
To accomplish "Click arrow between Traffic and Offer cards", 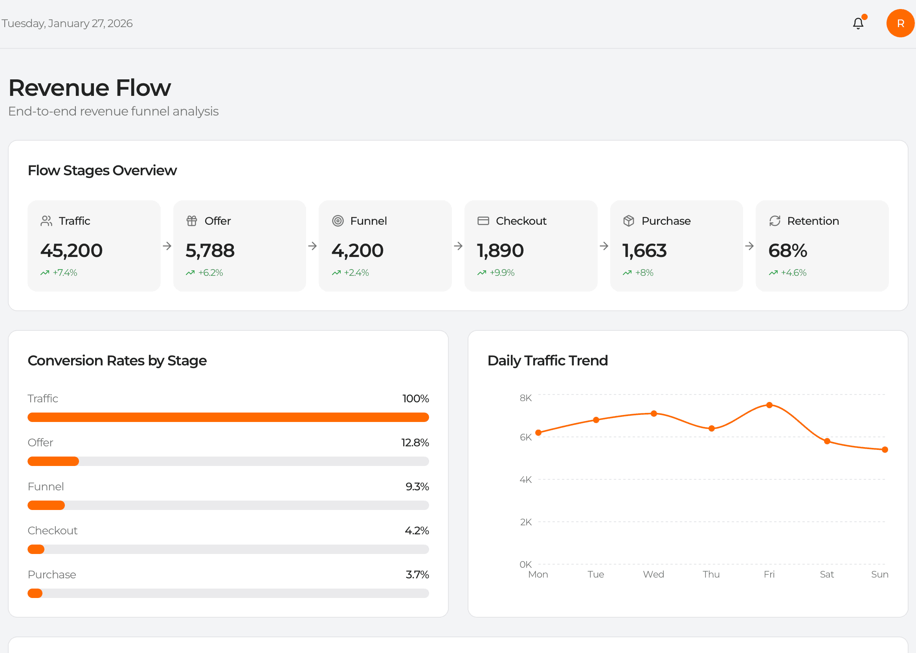I will click(167, 246).
